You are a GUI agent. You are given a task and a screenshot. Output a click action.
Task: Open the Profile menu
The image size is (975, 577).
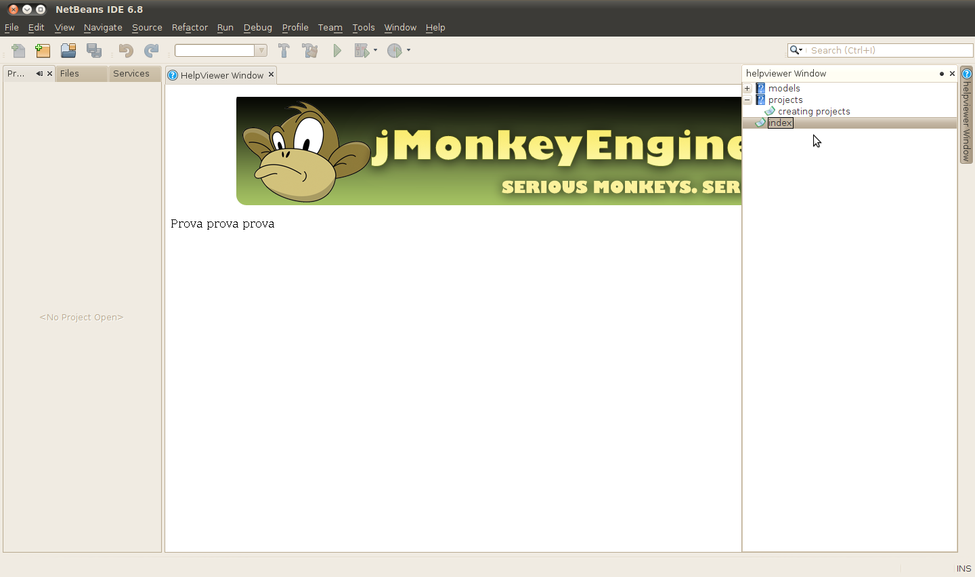click(295, 27)
